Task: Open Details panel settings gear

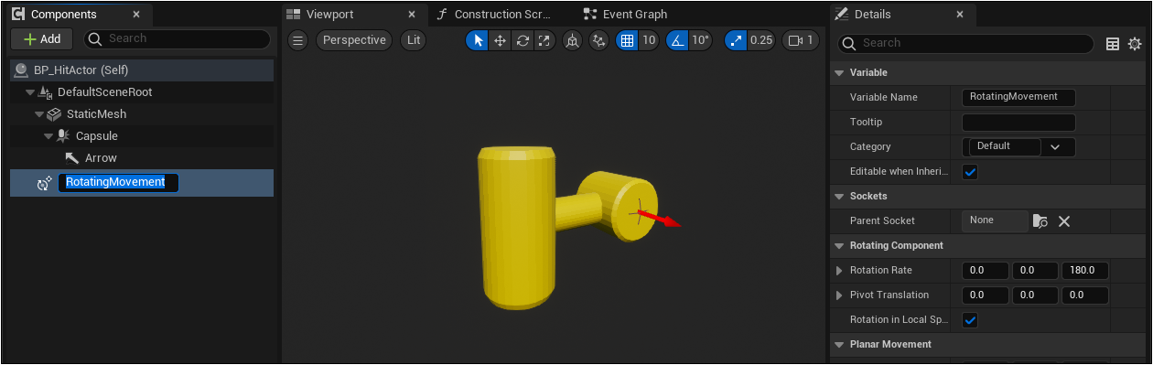Action: [x=1135, y=43]
